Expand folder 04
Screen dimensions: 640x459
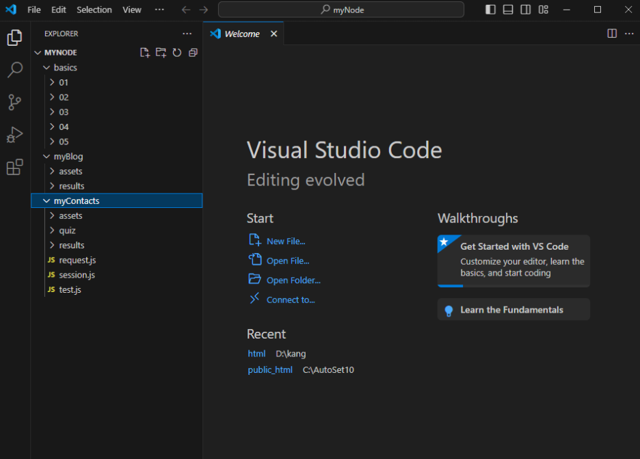point(52,127)
